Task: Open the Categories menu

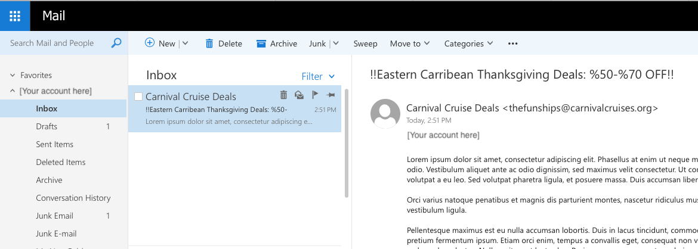Action: [468, 43]
